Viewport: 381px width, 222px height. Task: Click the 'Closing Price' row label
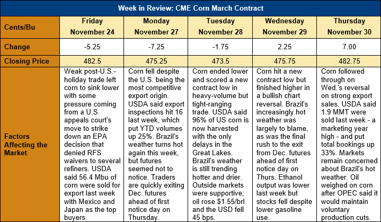click(30, 61)
